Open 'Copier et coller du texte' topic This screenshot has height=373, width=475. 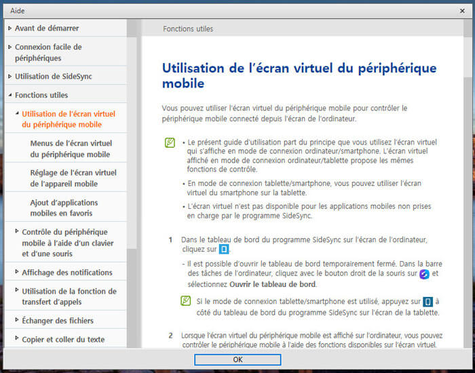point(63,339)
